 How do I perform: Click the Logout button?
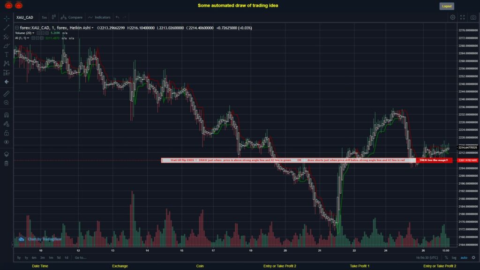point(447,6)
